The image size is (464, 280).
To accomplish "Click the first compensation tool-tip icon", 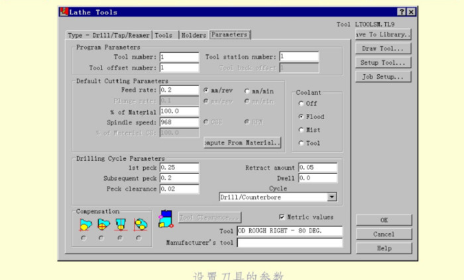I will 84,224.
